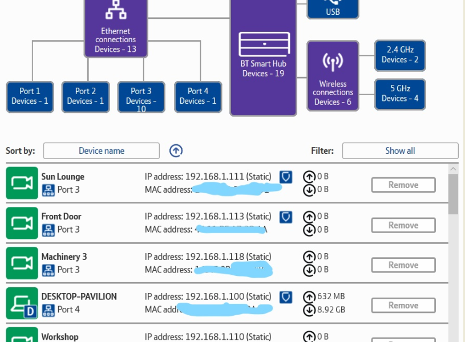The image size is (465, 342).
Task: Click the device list vertical scrollbar
Action: (454, 194)
